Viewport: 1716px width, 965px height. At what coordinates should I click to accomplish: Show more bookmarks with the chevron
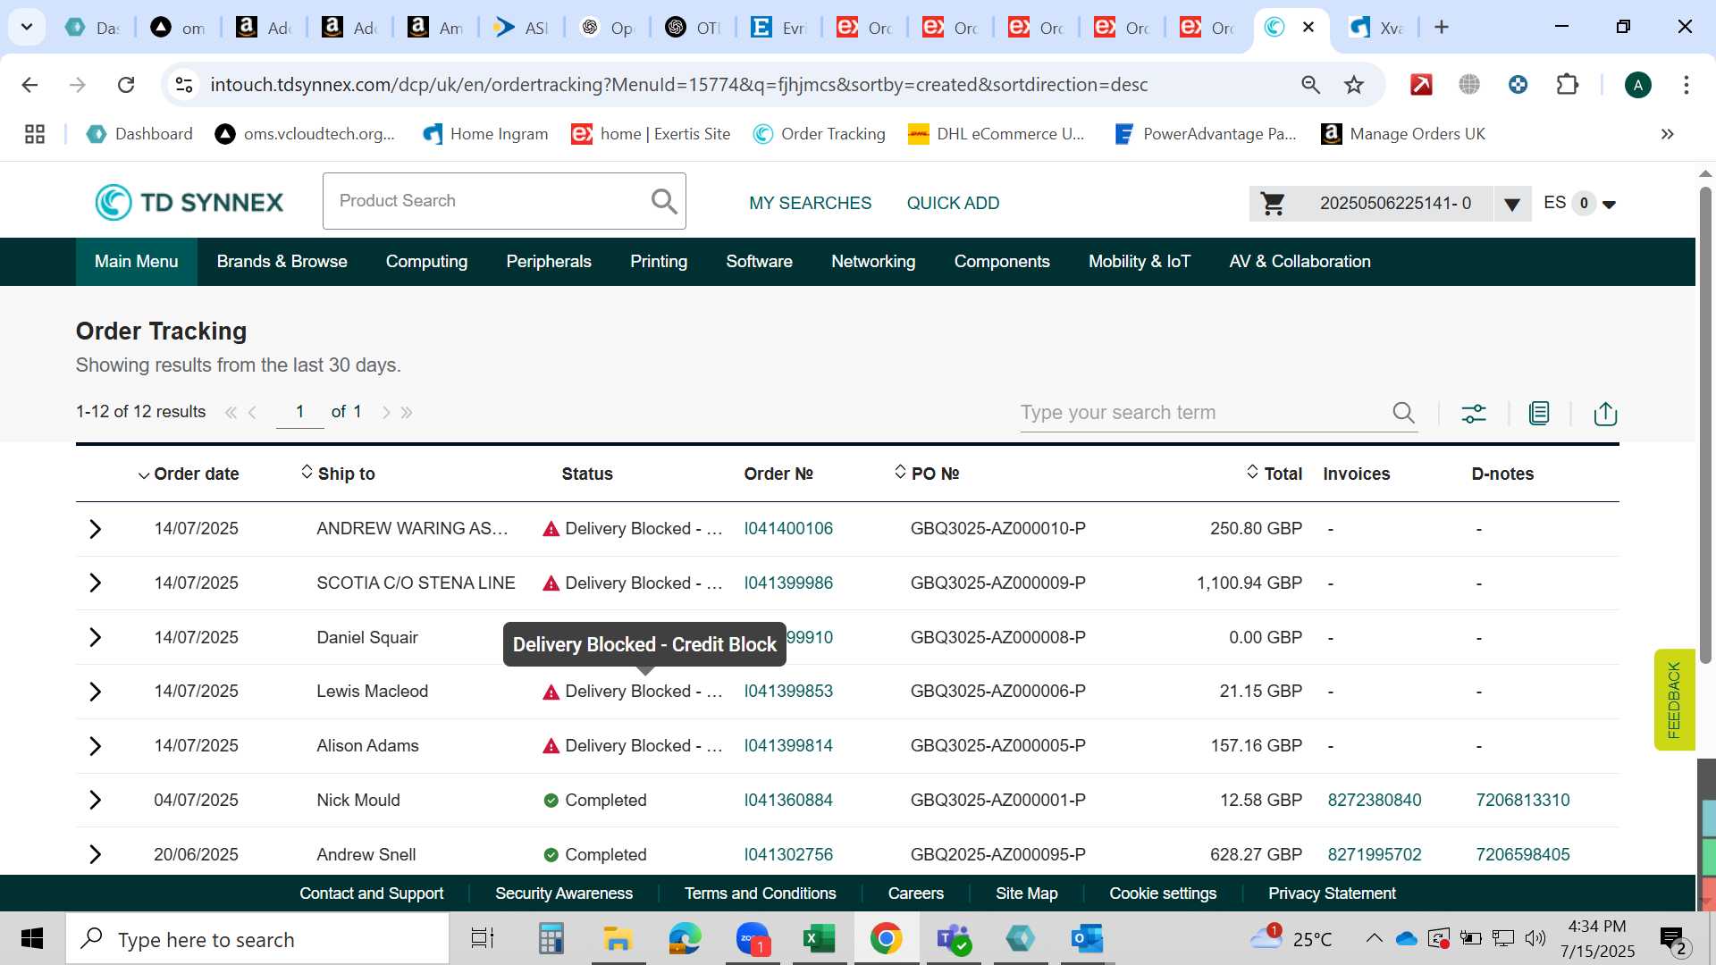pos(1667,134)
